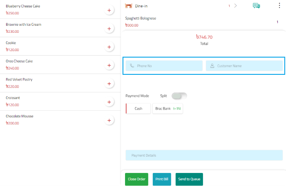Open the order notes chat icon

257,6
